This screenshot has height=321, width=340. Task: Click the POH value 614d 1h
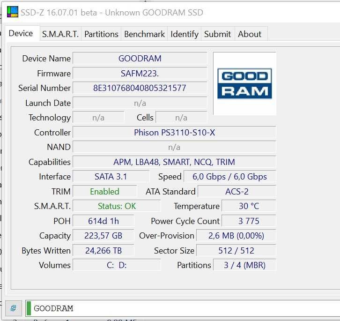coord(103,221)
